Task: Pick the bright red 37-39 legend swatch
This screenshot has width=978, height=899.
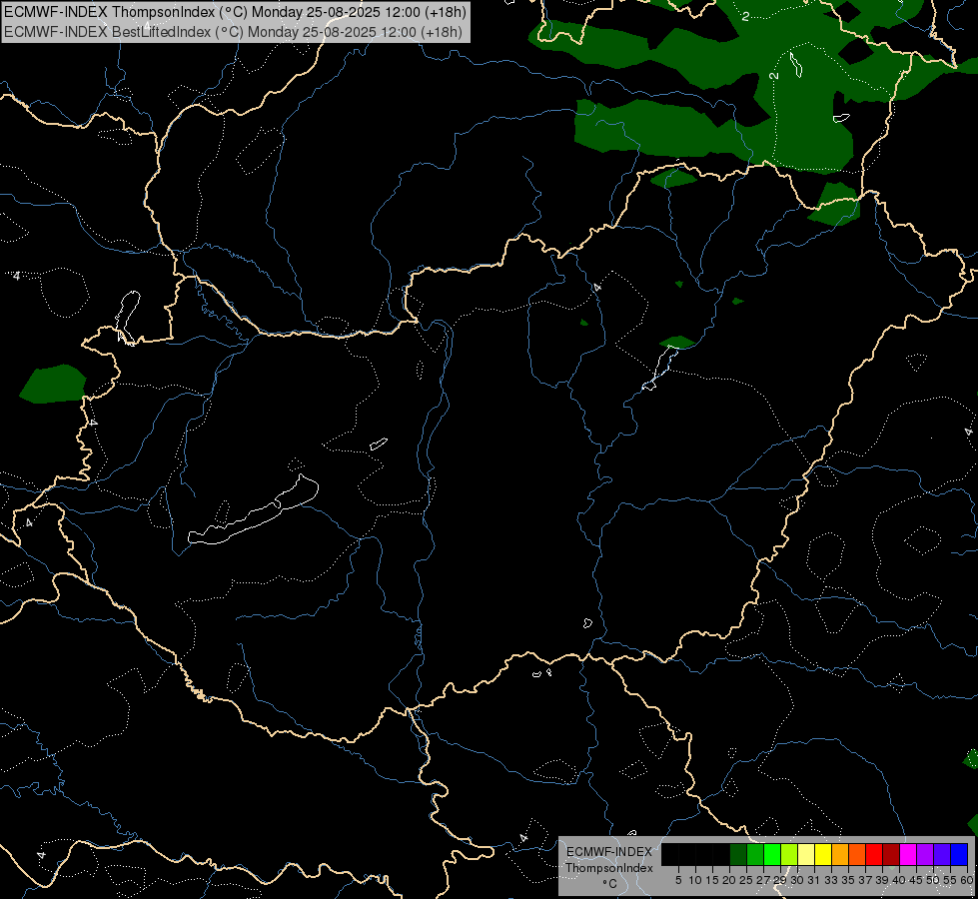Action: pyautogui.click(x=874, y=855)
